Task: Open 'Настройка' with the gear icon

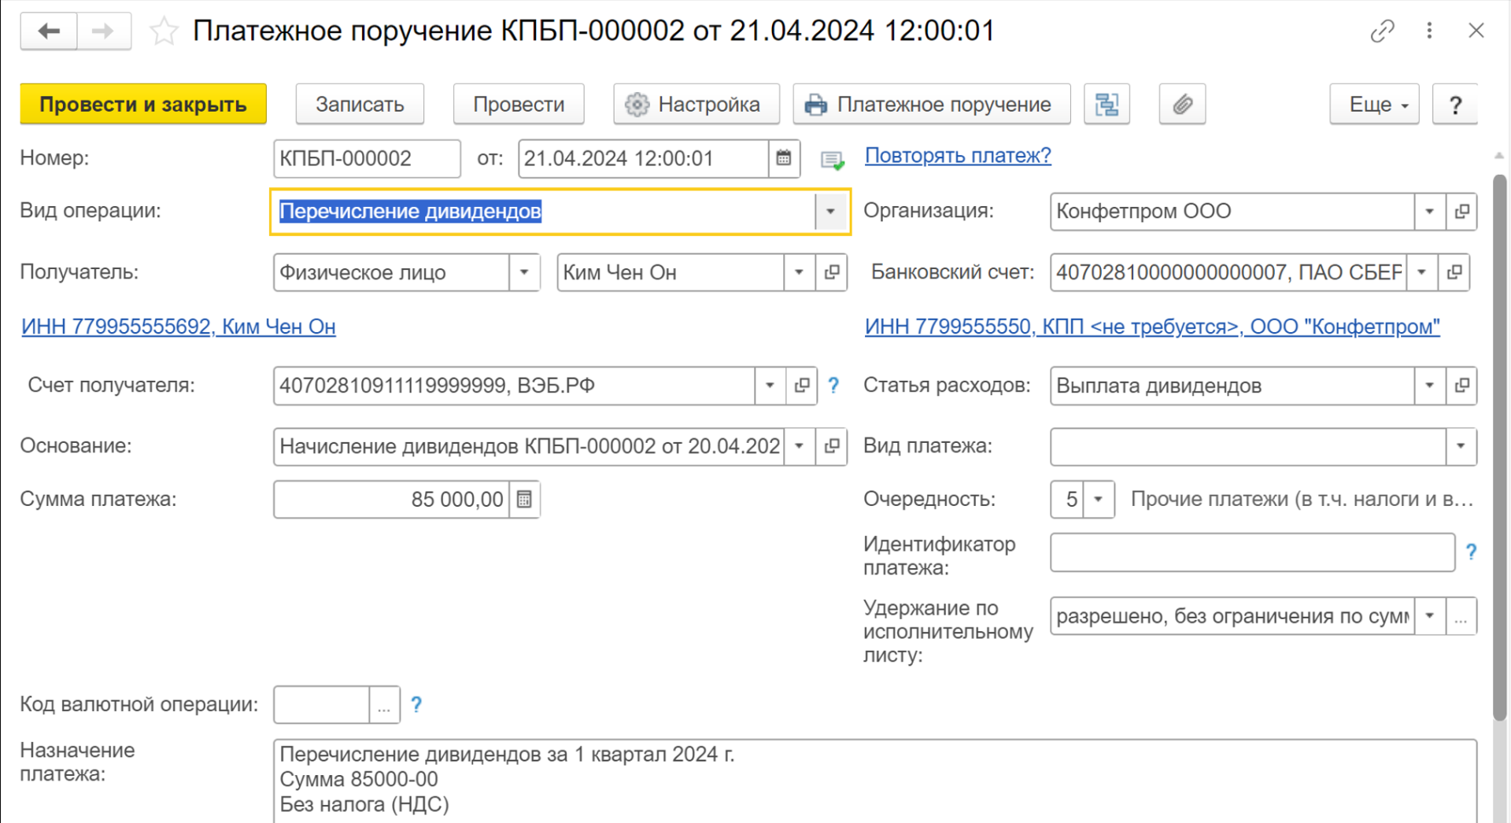Action: click(696, 104)
